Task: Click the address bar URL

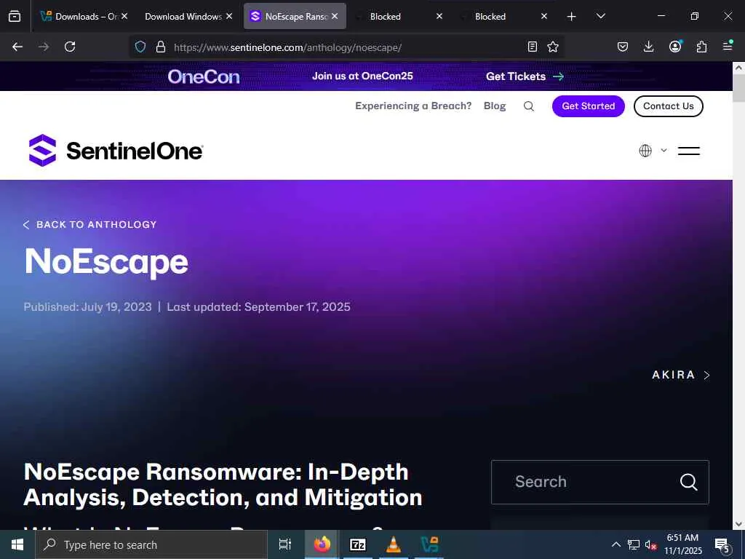Action: tap(287, 47)
